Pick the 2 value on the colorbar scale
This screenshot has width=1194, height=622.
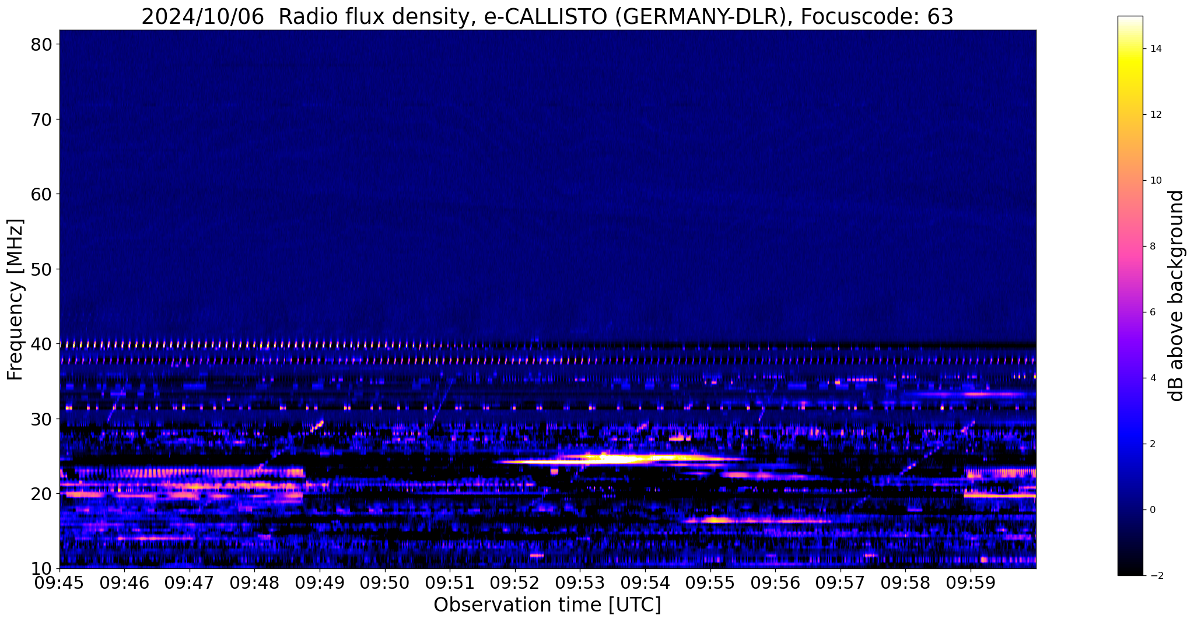(1153, 444)
